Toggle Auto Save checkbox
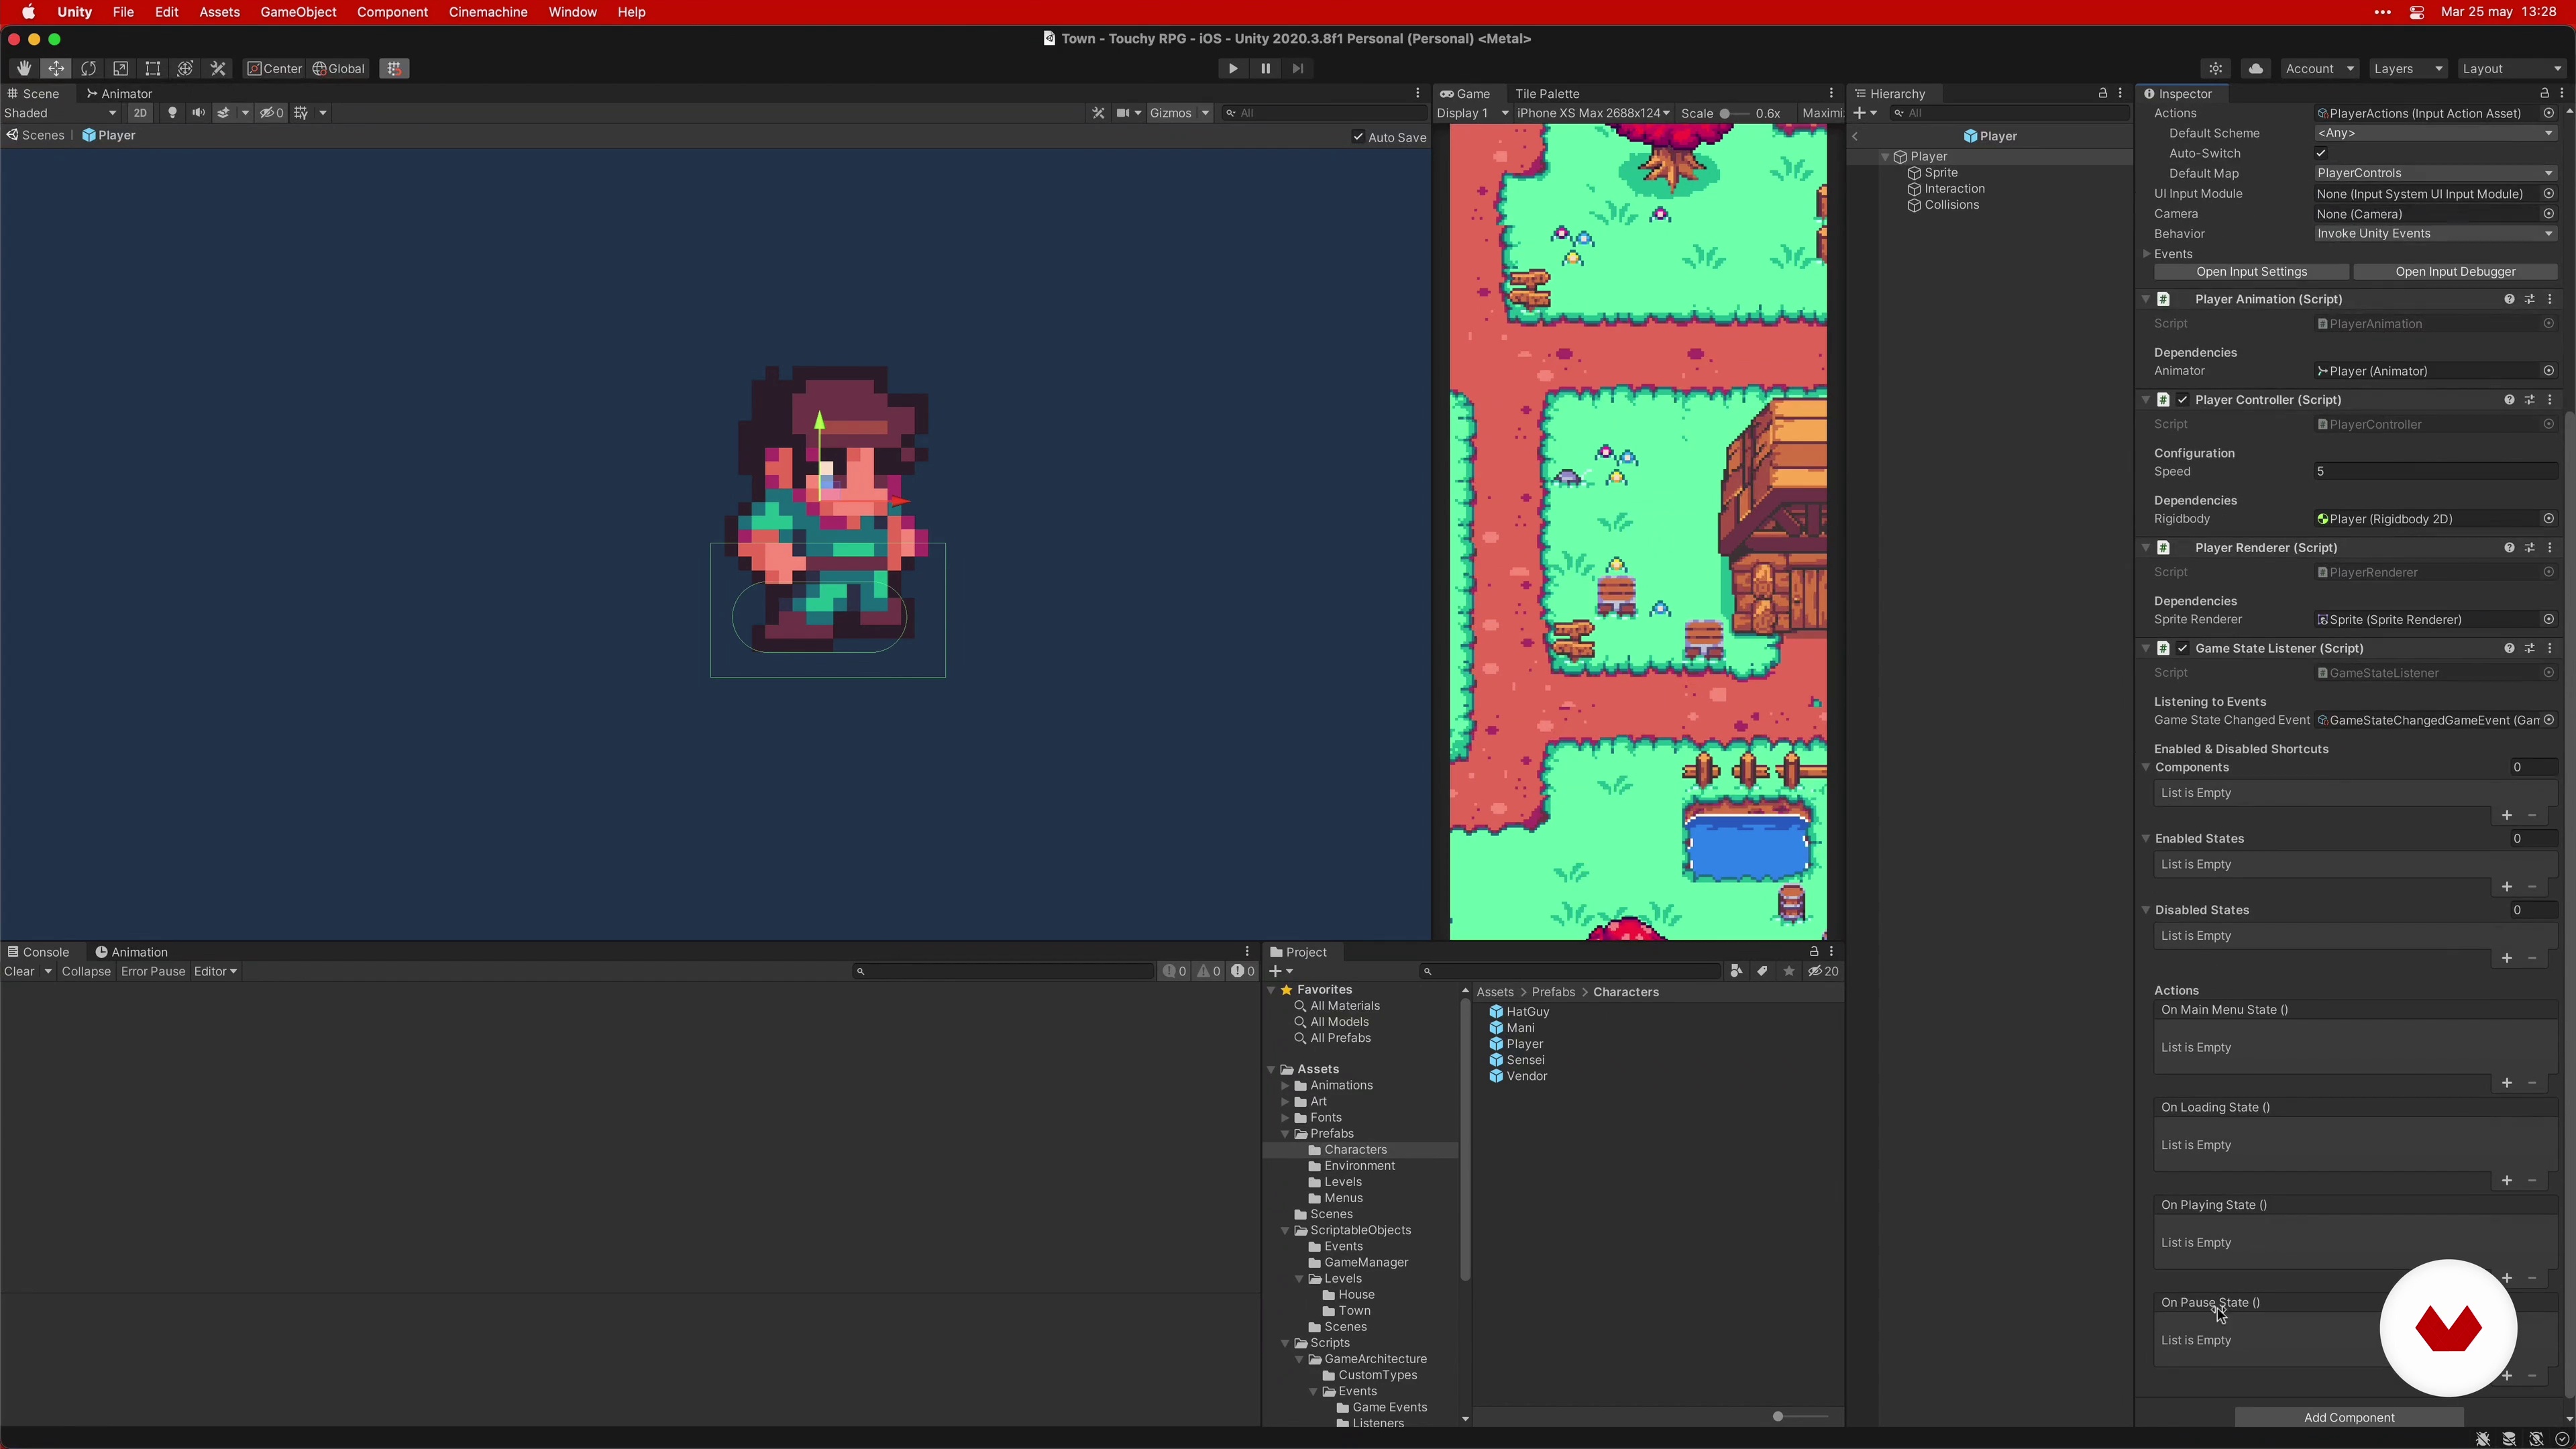Screen dimensions: 2576x1449 (x=1358, y=137)
